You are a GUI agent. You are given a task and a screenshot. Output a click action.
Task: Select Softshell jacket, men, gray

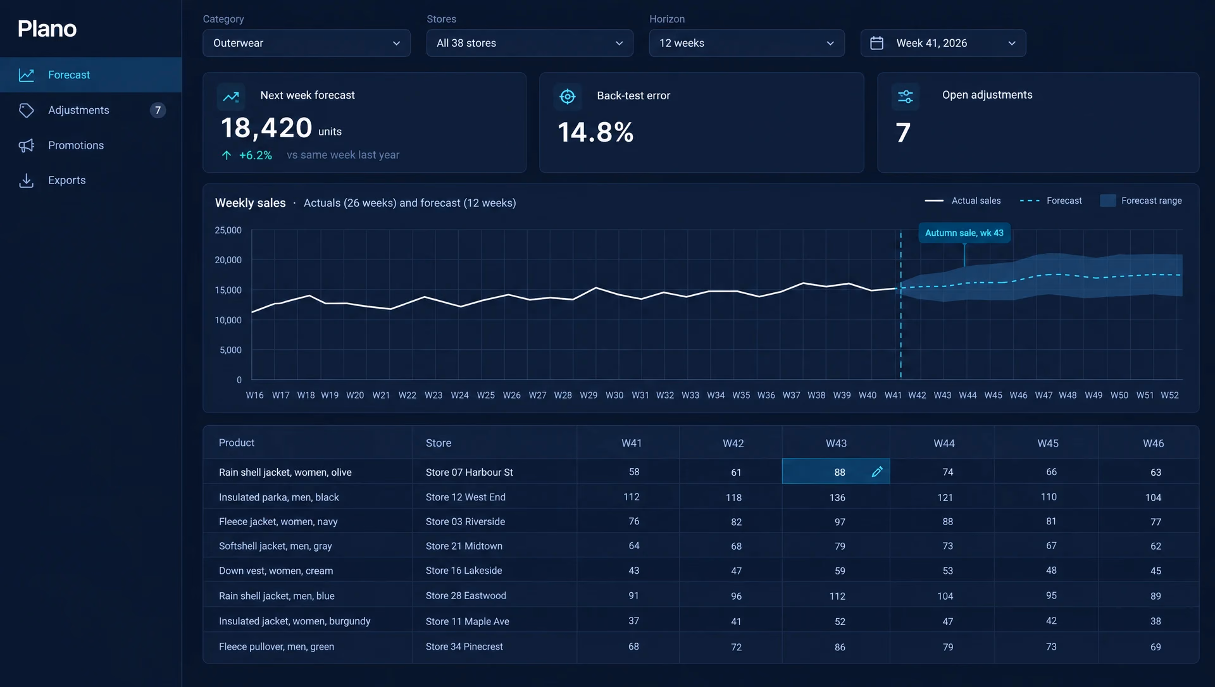[x=275, y=546]
